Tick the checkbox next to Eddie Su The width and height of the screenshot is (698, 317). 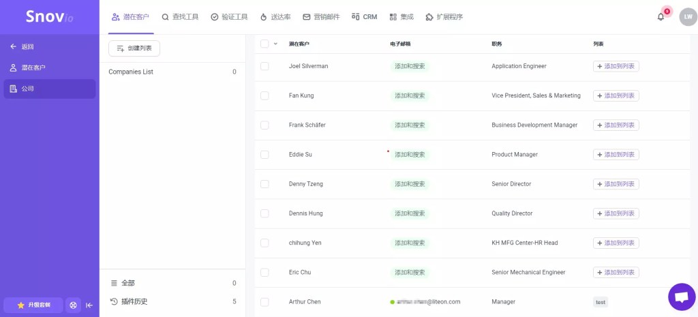click(264, 155)
